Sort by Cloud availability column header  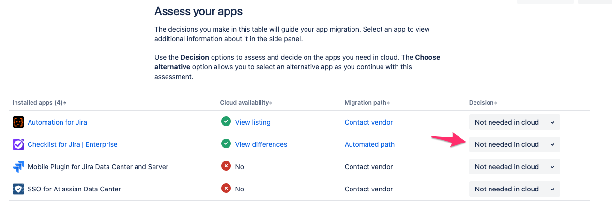click(x=246, y=103)
